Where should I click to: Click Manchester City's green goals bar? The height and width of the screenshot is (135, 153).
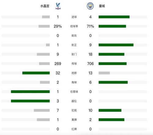(114, 17)
